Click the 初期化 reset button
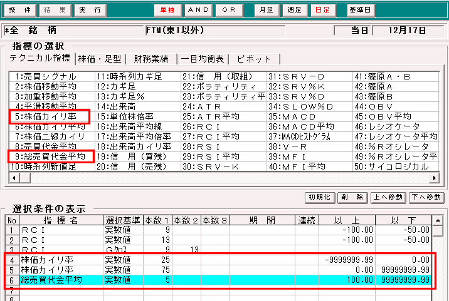This screenshot has width=449, height=301. pyautogui.click(x=320, y=196)
